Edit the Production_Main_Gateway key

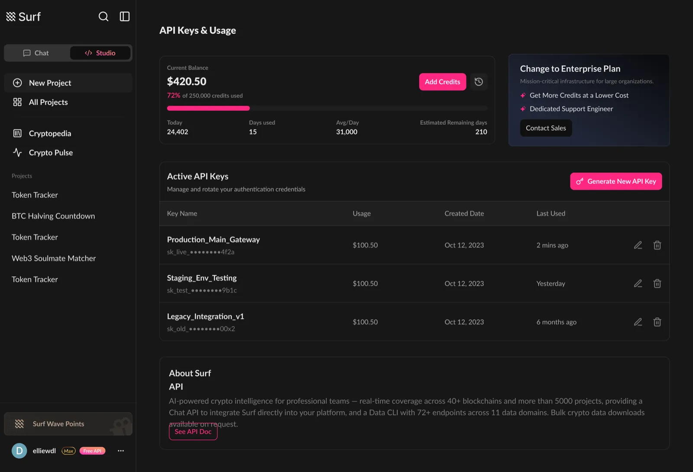point(638,245)
